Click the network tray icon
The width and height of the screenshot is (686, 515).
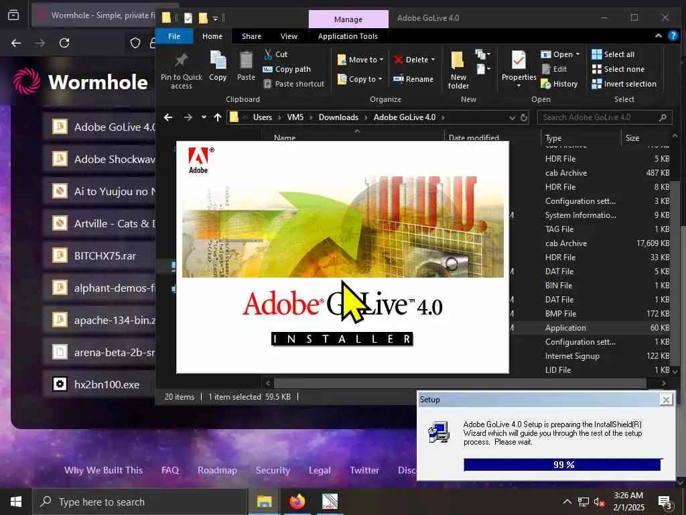point(584,502)
